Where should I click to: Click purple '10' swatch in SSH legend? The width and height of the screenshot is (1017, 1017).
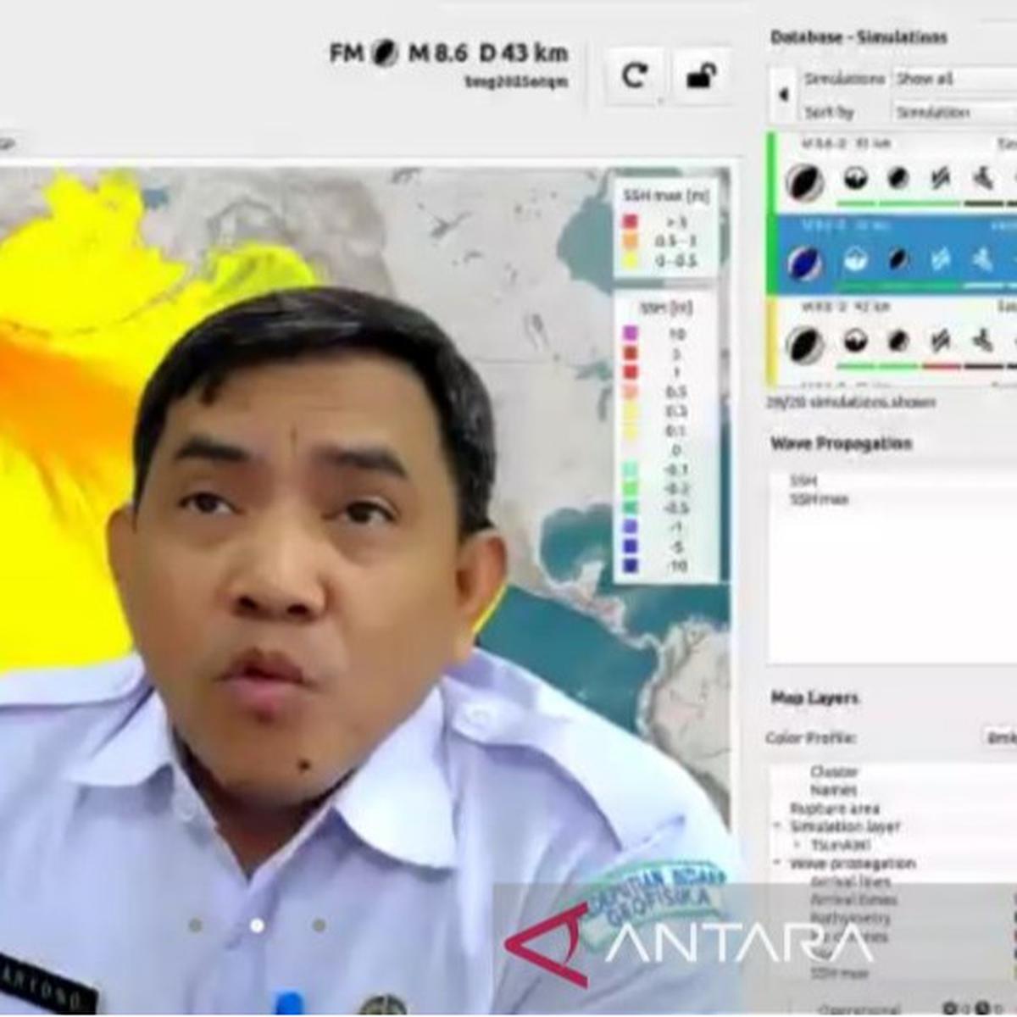[x=631, y=335]
